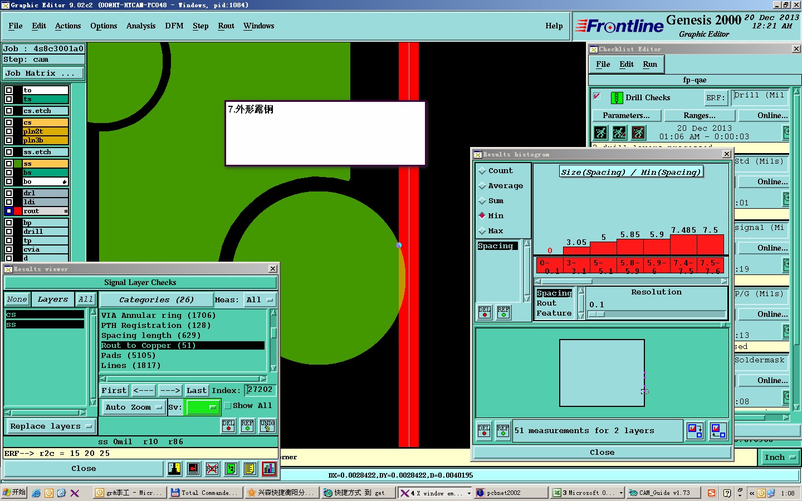The width and height of the screenshot is (802, 501).
Task: Toggle visibility box of rout layer
Action: point(9,211)
